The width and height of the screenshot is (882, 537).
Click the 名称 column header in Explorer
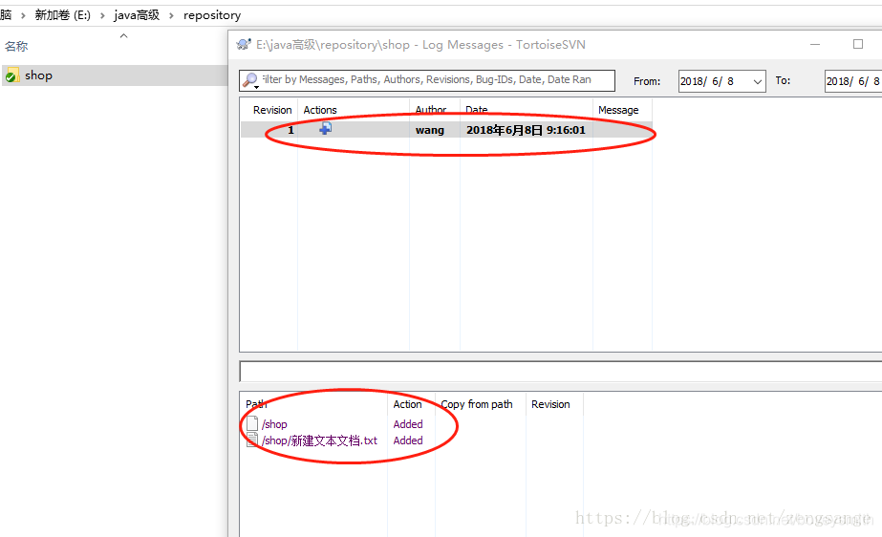pyautogui.click(x=16, y=46)
